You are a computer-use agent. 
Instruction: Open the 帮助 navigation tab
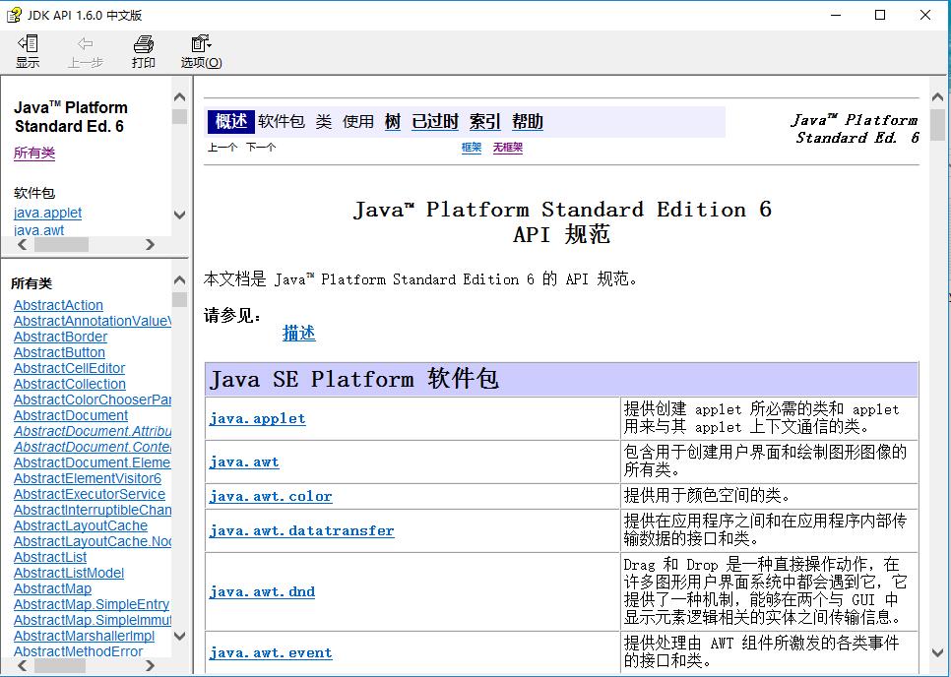tap(527, 121)
